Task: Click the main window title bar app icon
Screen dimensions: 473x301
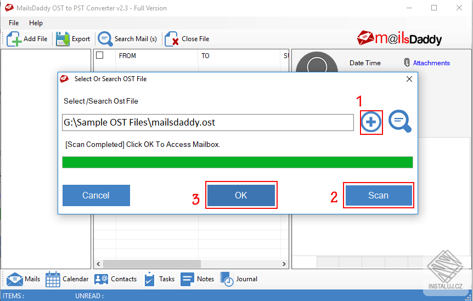Action: point(9,8)
